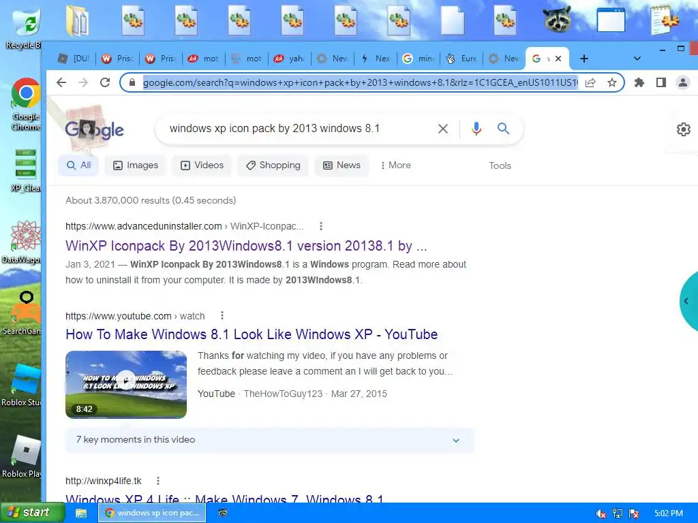Viewport: 698px width, 523px height.
Task: Open a new tab with the plus button
Action: 584,59
